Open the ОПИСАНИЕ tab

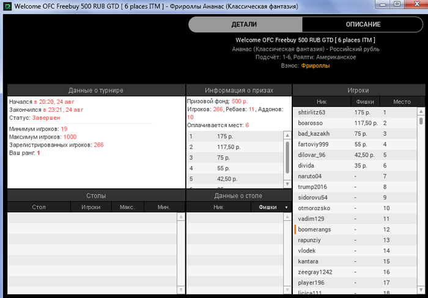(x=363, y=24)
